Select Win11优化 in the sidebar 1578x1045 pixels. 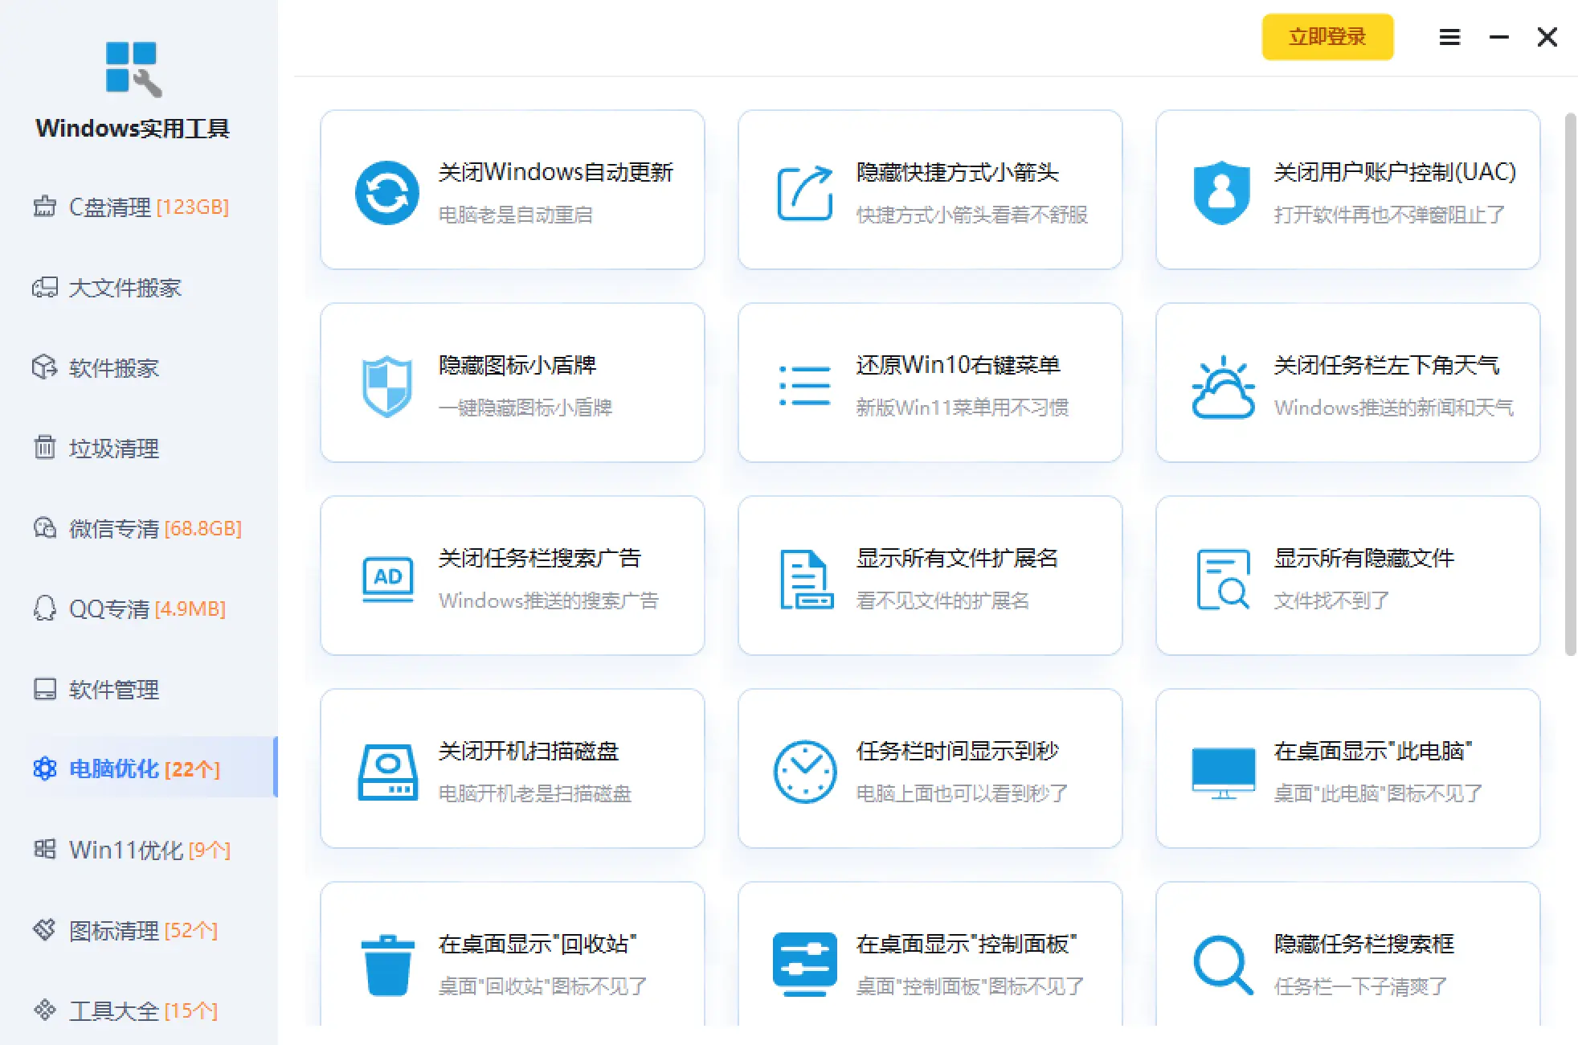133,850
